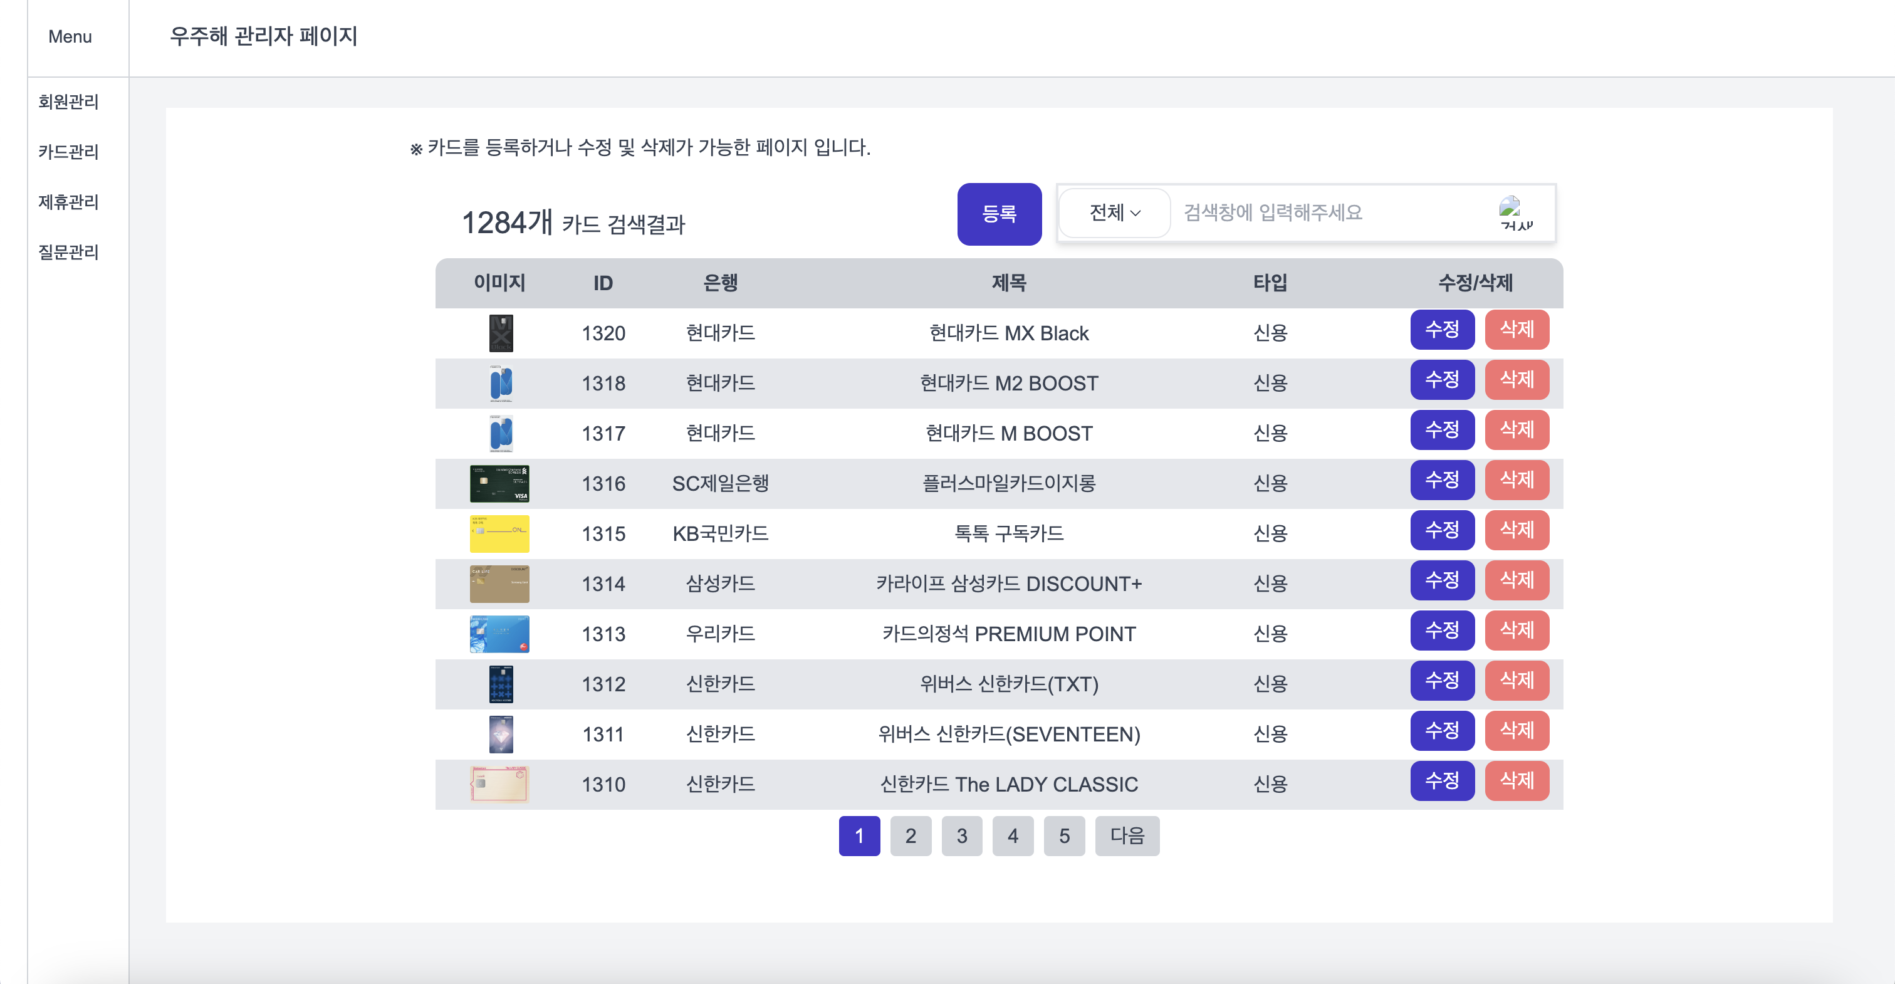
Task: Click the 우리카드 bank cell
Action: tap(720, 634)
